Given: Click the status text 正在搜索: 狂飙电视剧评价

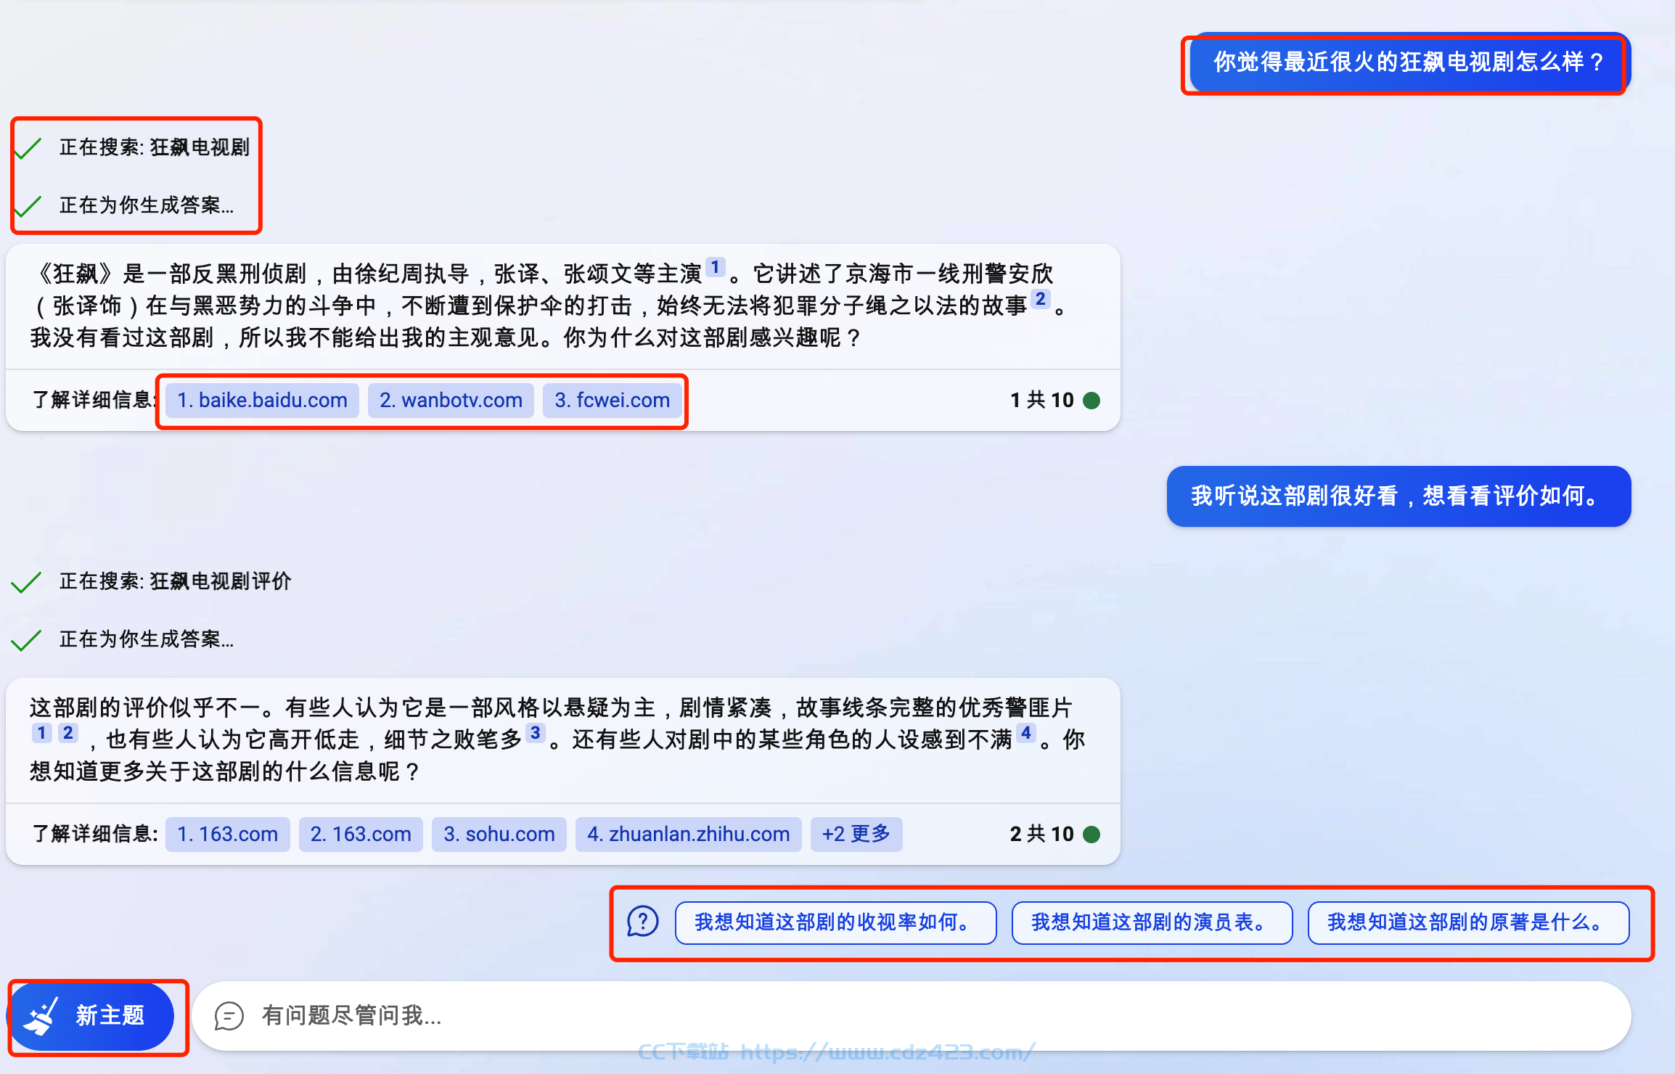Looking at the screenshot, I should pos(175,582).
